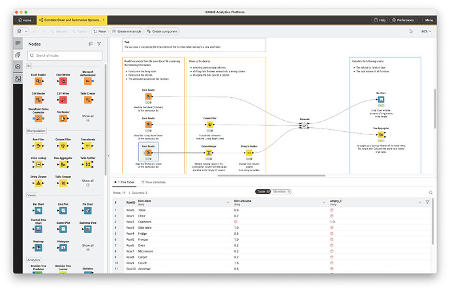
Task: Select the Pie Chart node
Action: click(x=88, y=211)
